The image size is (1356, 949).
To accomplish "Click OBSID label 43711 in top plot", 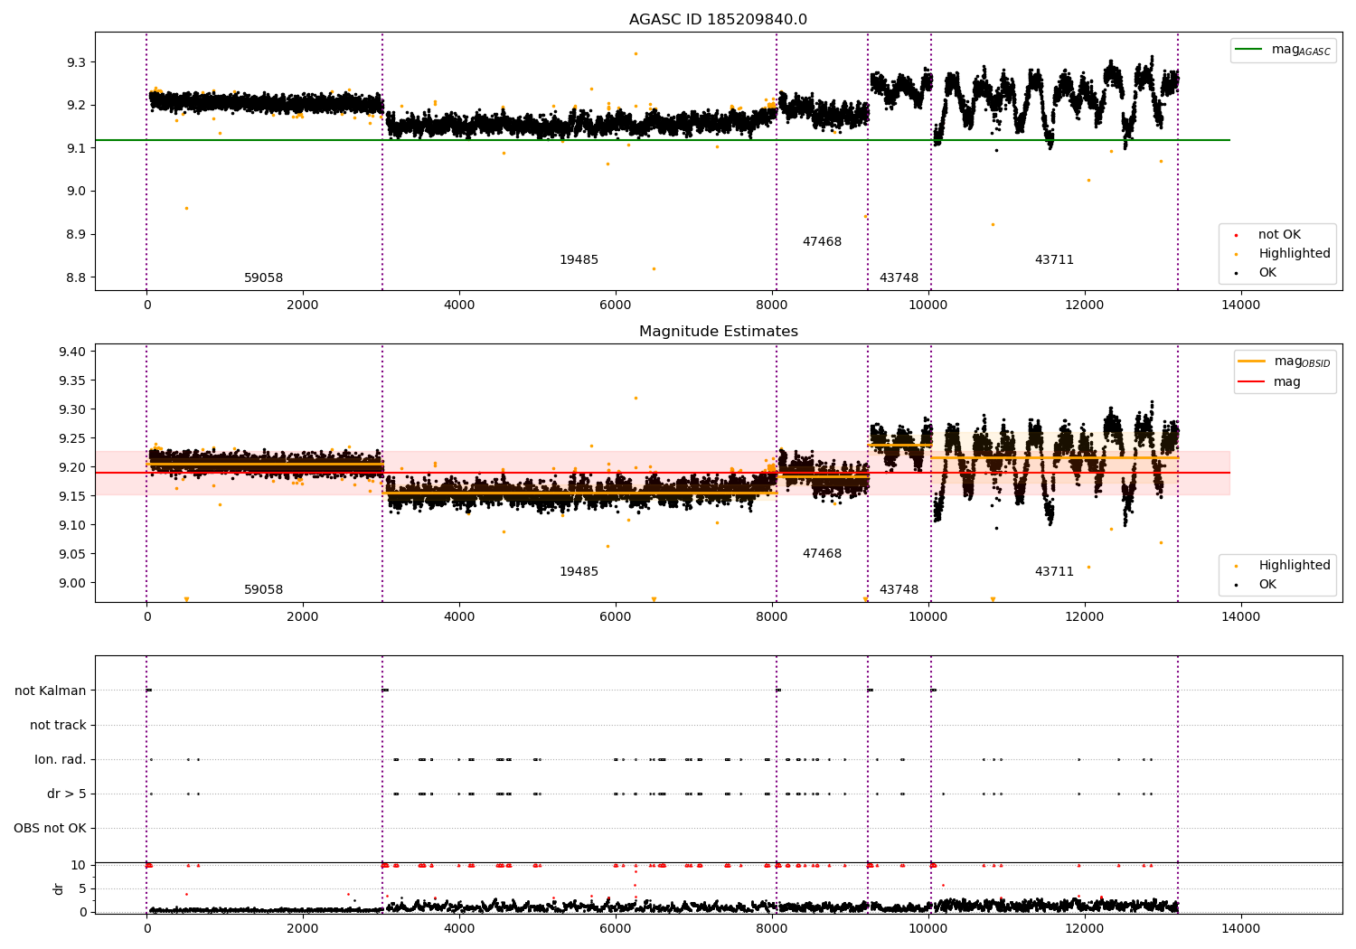I will [1054, 260].
